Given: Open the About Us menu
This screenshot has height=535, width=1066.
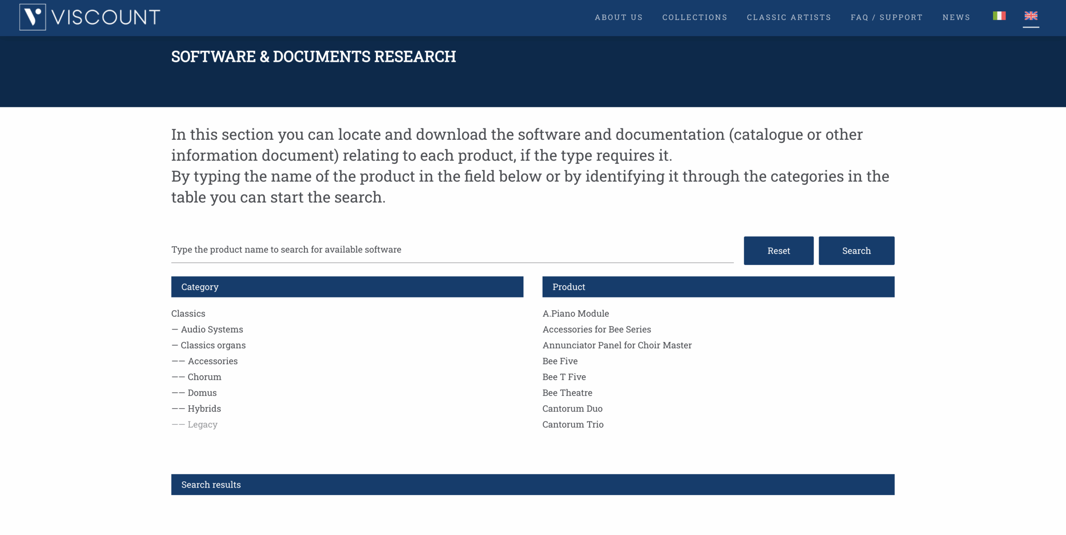Looking at the screenshot, I should point(618,17).
